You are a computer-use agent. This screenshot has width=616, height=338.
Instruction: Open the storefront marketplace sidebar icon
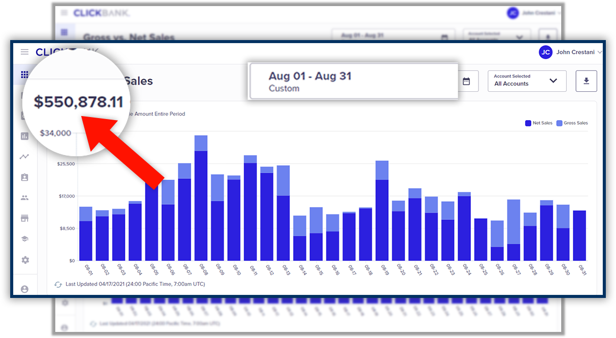(24, 218)
